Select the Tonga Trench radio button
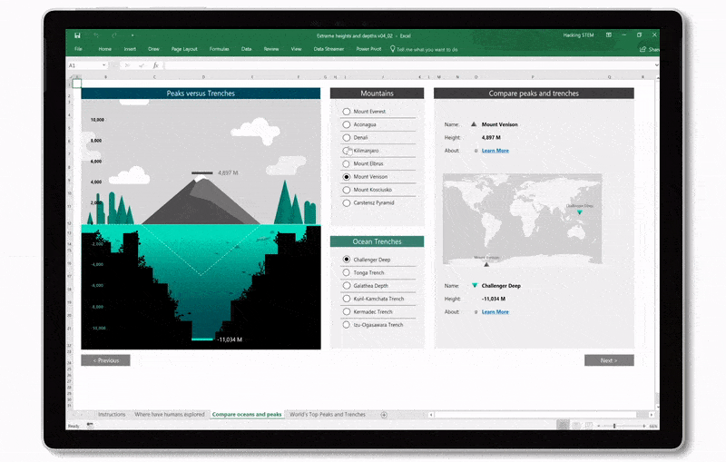726x462 pixels. pos(347,272)
